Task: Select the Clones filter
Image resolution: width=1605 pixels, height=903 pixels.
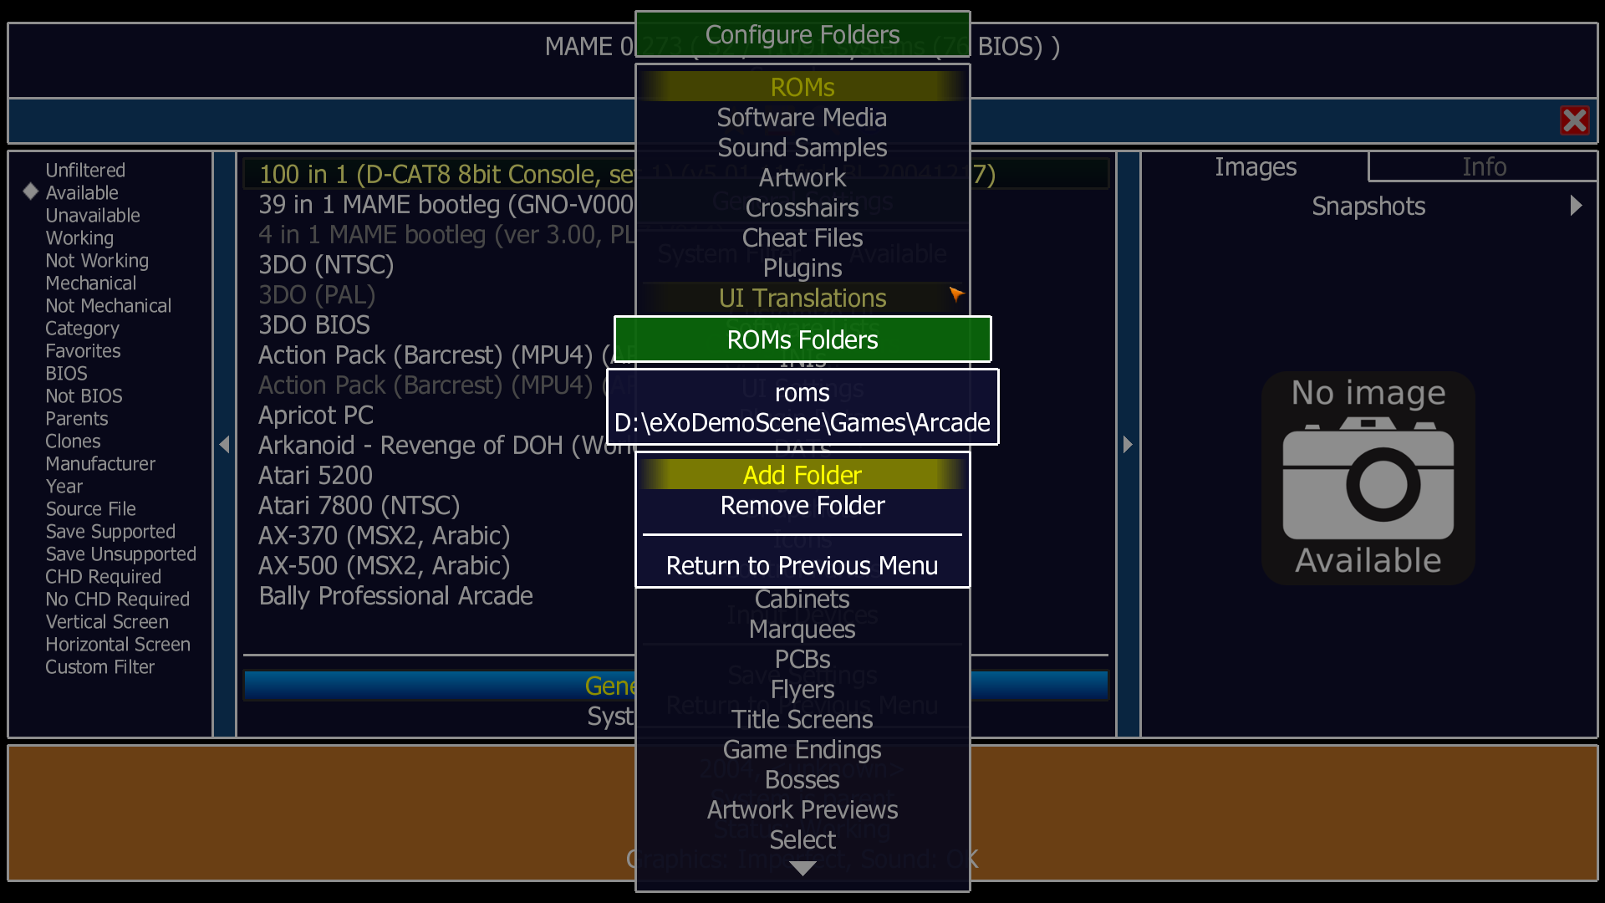Action: [73, 441]
